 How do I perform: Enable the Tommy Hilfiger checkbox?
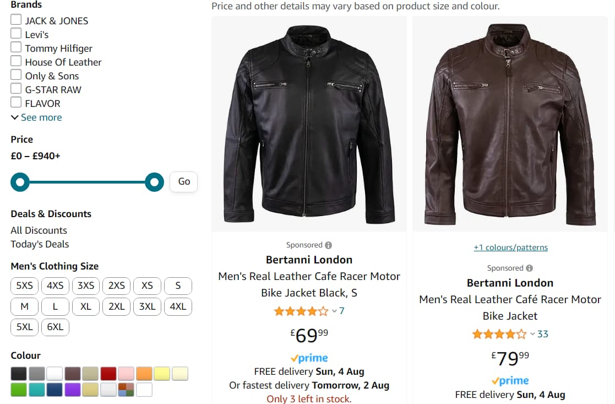pos(16,47)
